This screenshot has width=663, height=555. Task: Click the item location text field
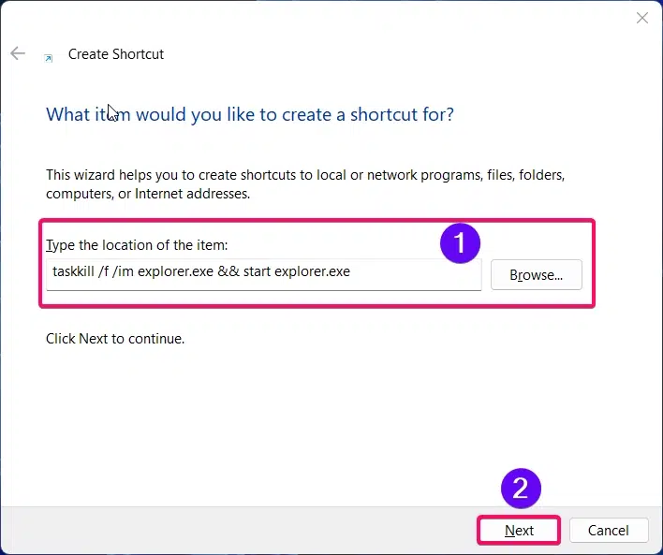pos(263,274)
